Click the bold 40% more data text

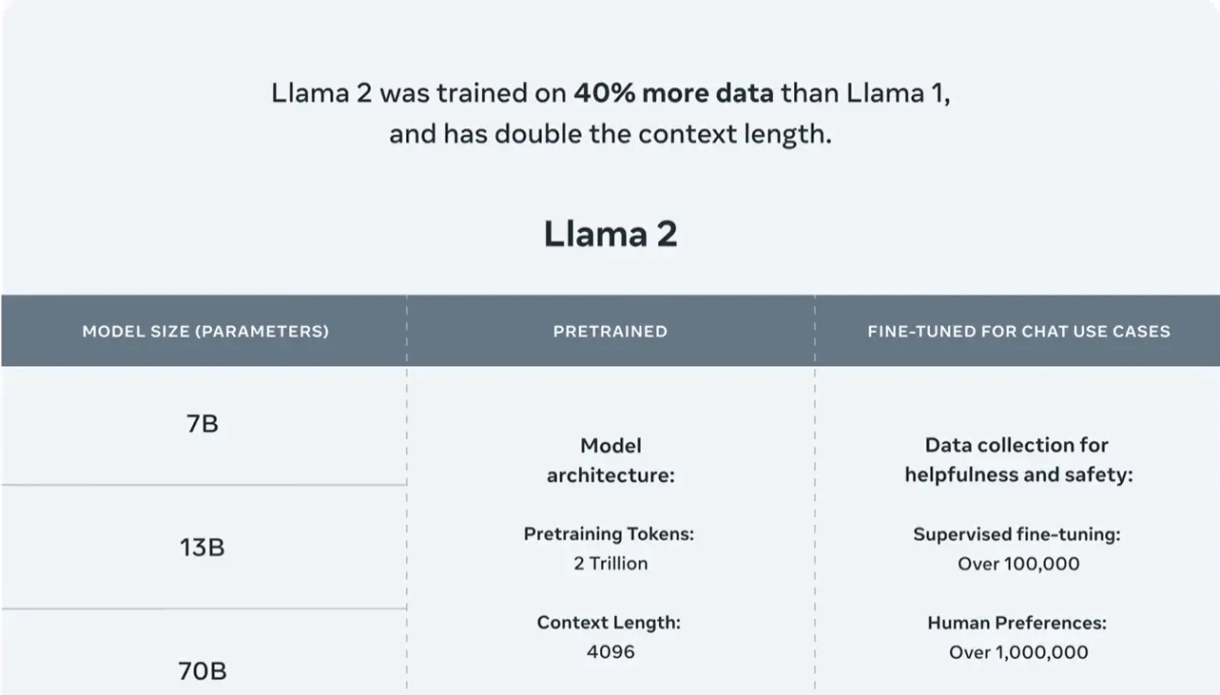tap(673, 93)
